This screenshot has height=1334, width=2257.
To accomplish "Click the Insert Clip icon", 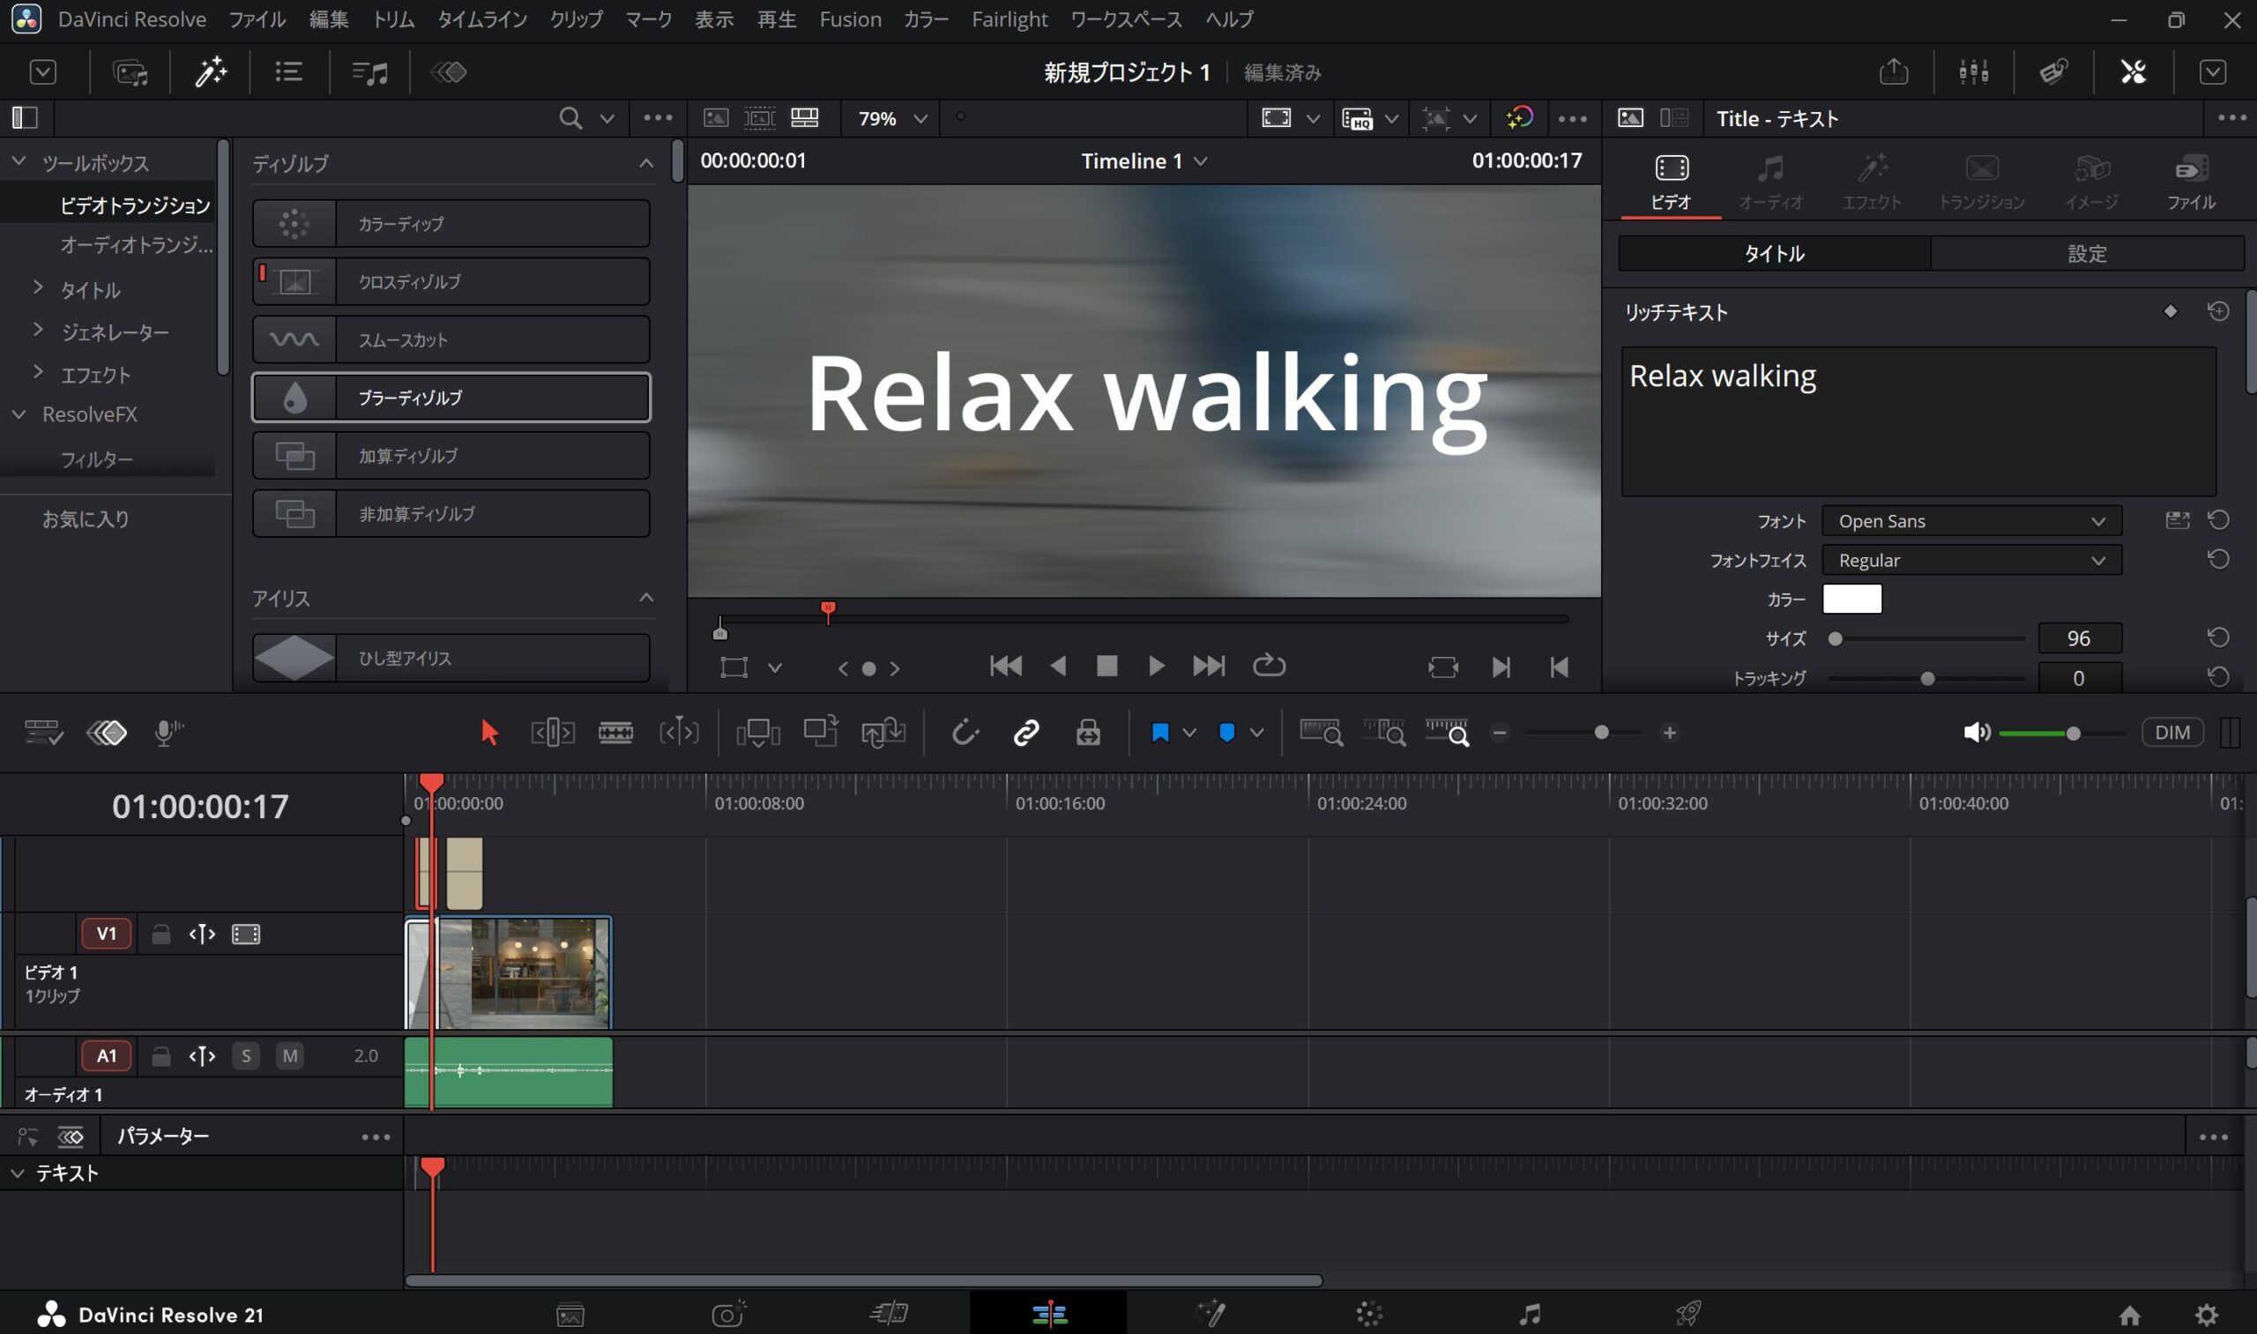I will pyautogui.click(x=757, y=733).
